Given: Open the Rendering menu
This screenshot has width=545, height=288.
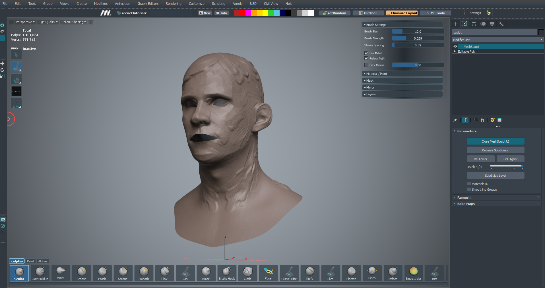Looking at the screenshot, I should point(174,4).
